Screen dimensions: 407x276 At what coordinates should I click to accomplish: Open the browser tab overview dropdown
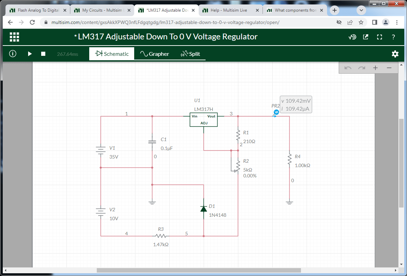coord(361,10)
